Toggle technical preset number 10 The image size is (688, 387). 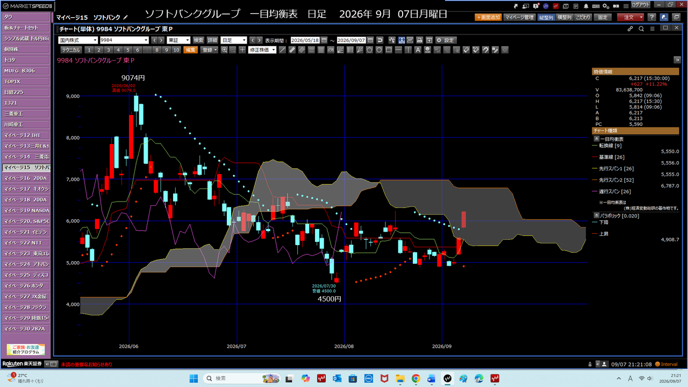176,50
